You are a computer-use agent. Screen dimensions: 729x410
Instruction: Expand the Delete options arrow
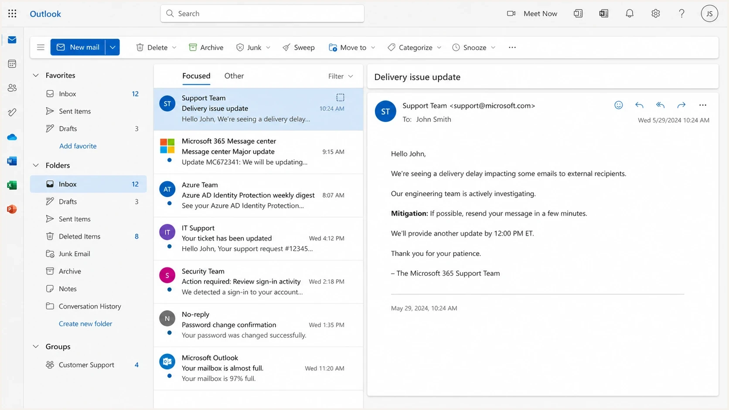tap(174, 47)
